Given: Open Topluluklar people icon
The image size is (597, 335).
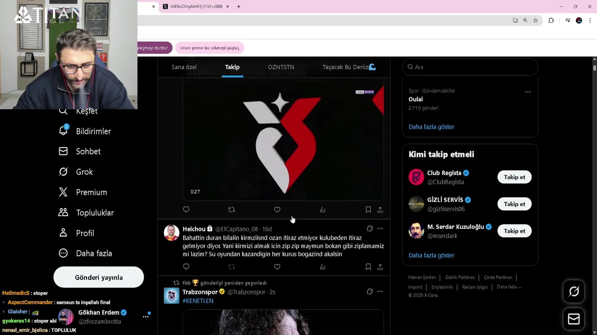Looking at the screenshot, I should point(63,213).
